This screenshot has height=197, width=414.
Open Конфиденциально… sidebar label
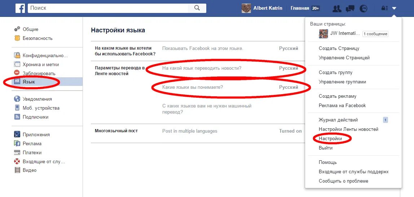coord(45,56)
